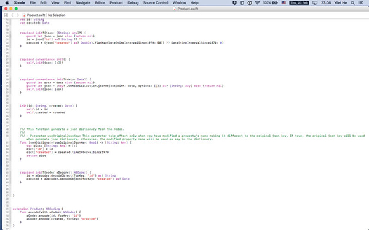The height and width of the screenshot is (230, 369).
Task: Go back in editor history
Action: 12,15
